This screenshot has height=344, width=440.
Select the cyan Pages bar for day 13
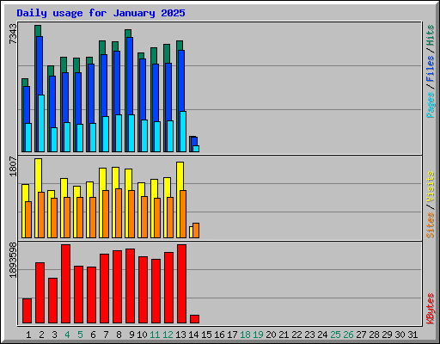183,132
